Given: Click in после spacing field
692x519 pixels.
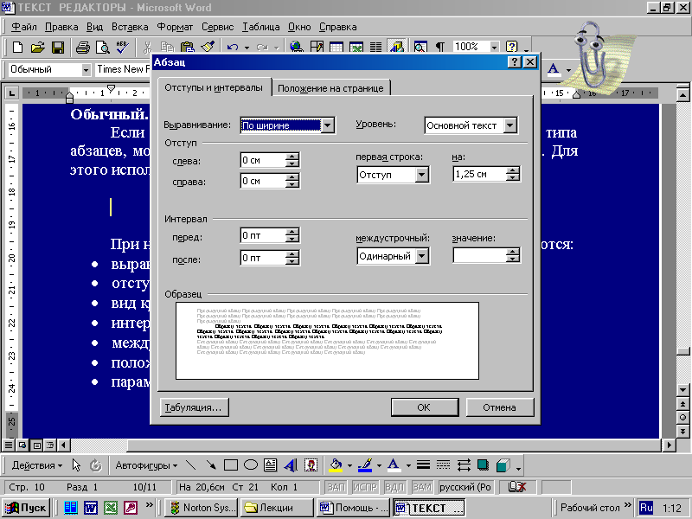Looking at the screenshot, I should [262, 258].
